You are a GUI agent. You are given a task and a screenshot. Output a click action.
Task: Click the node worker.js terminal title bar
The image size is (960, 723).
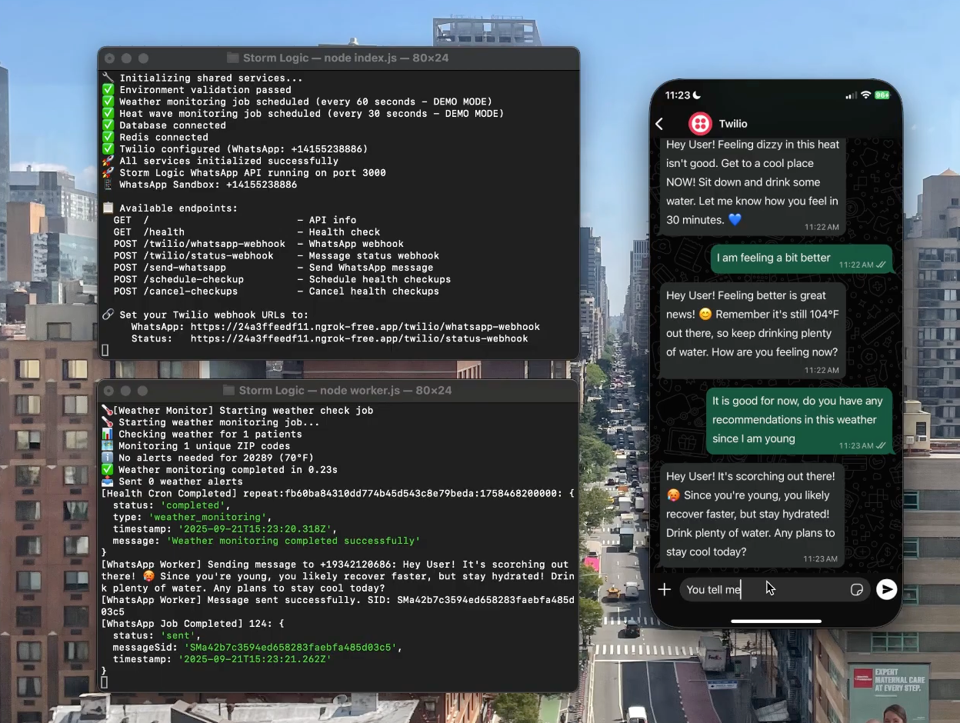338,391
